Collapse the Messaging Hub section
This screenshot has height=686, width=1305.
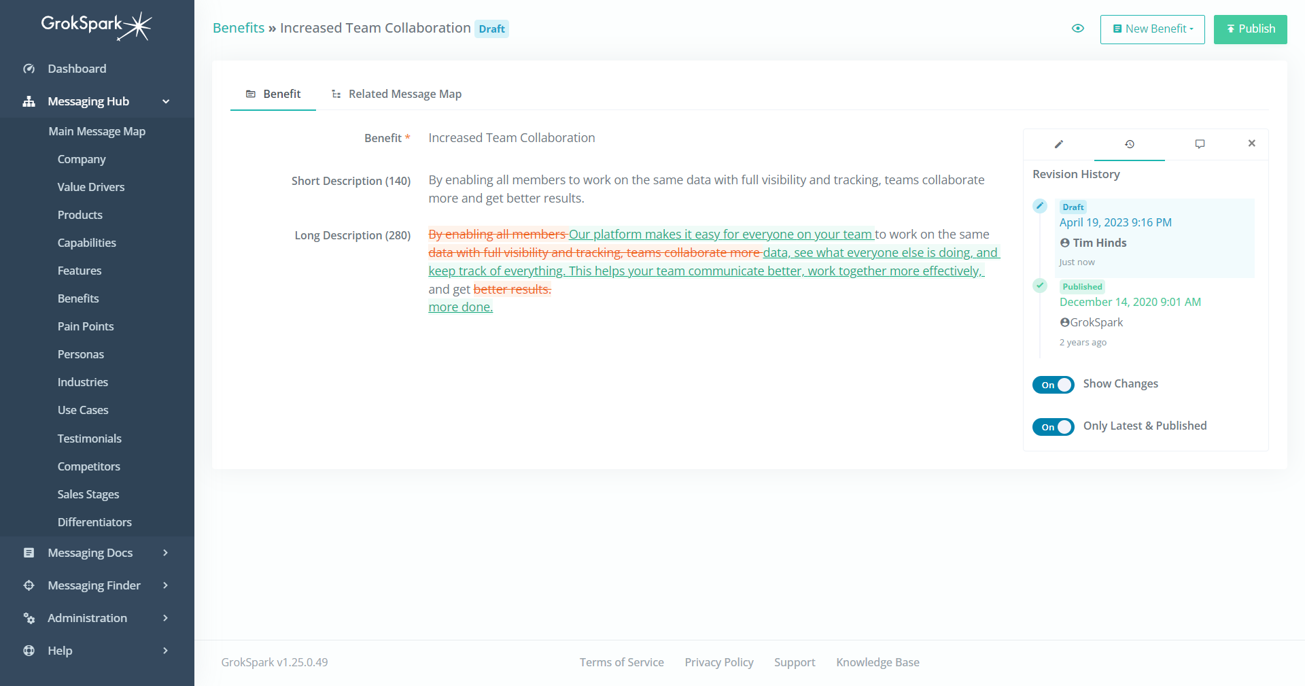[167, 101]
